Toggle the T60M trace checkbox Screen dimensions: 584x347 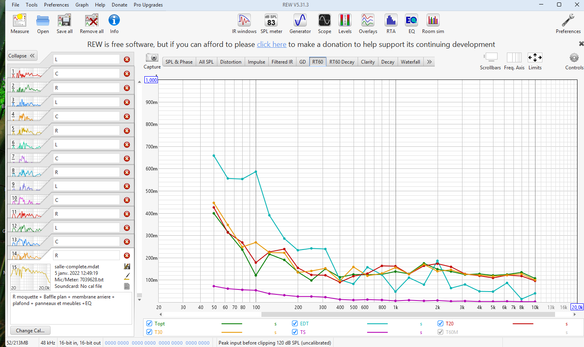440,332
